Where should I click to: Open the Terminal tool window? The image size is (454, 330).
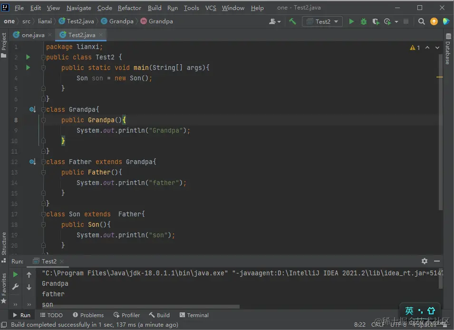tap(194, 315)
